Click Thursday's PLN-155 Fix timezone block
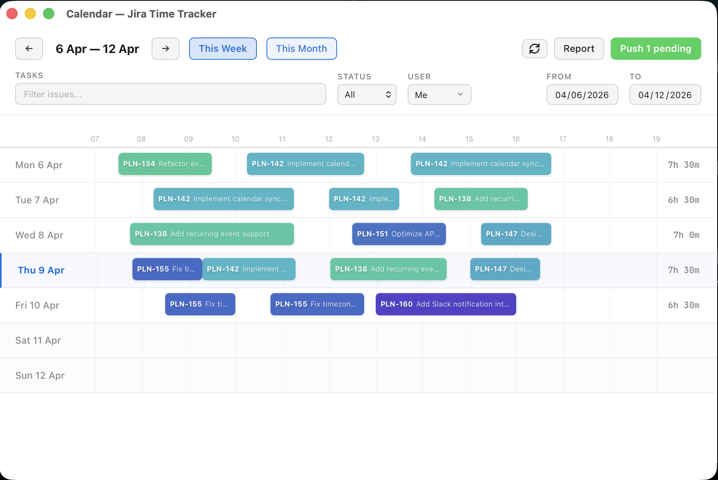The height and width of the screenshot is (480, 718). tap(167, 269)
